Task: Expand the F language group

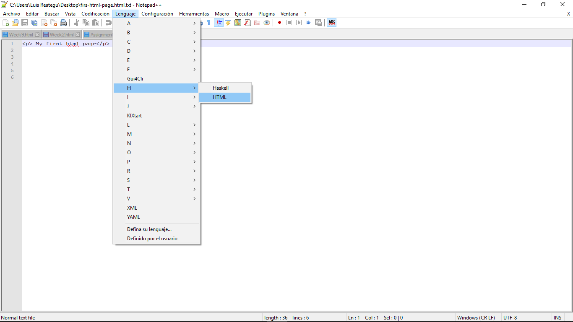Action: pos(157,70)
